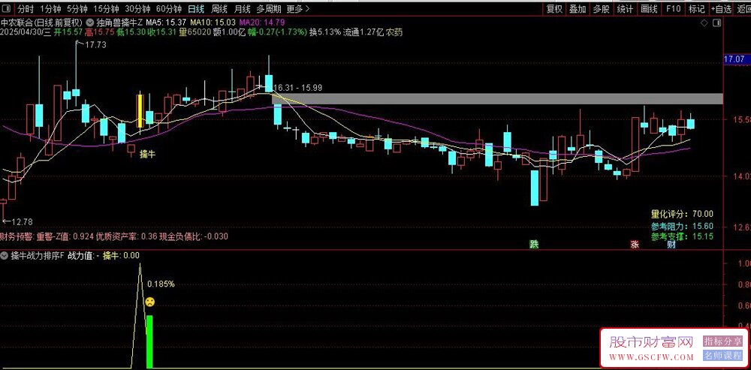Click the MA20: 14.79 value
751x370 pixels.
[x=262, y=23]
